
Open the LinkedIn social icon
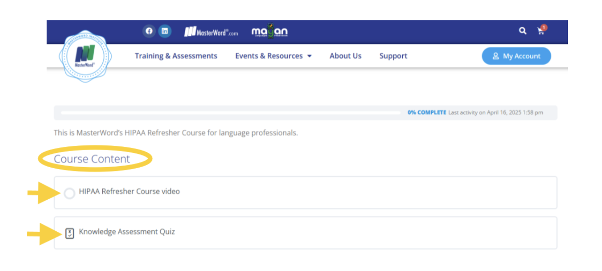[165, 31]
